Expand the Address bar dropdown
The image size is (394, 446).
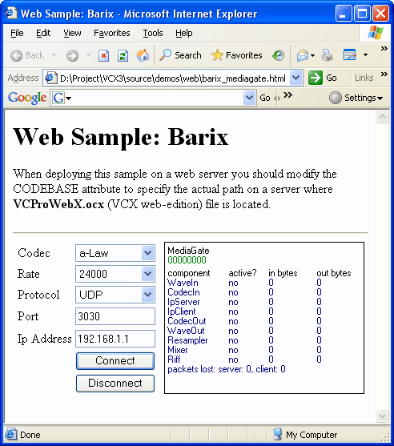coord(295,78)
